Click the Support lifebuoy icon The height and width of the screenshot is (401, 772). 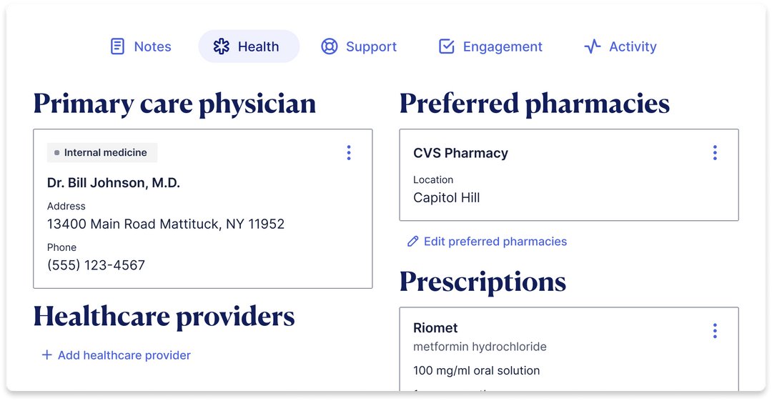point(329,46)
